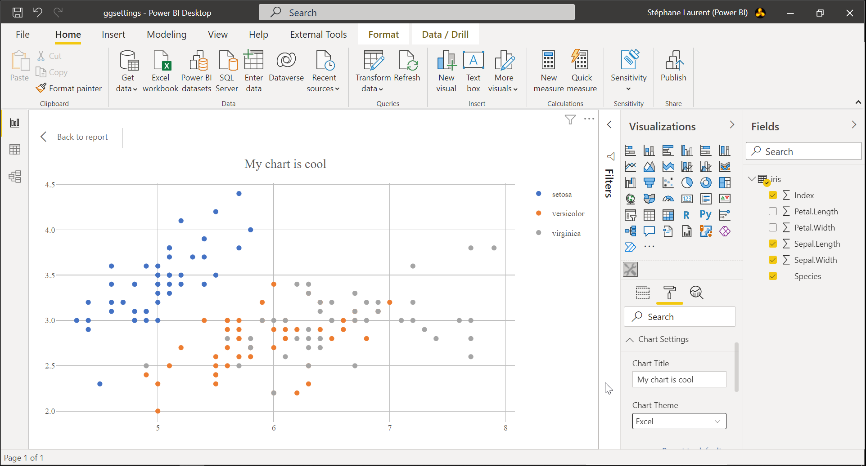
Task: Save the report with the floppy disk icon
Action: (18, 13)
